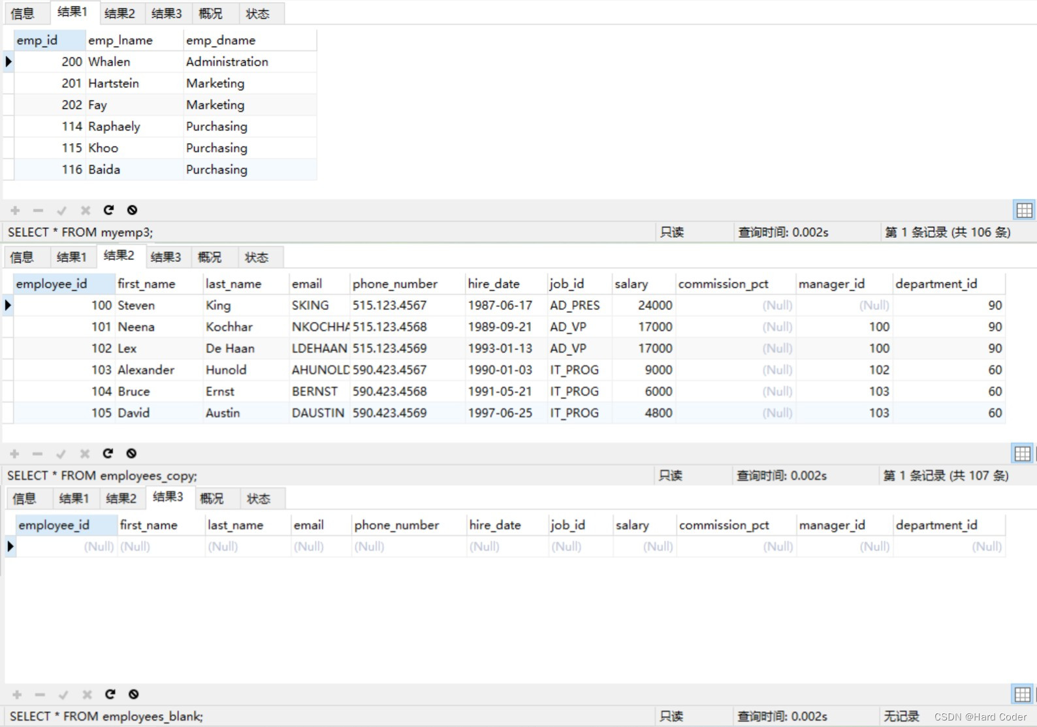Click '第 1 条记录 (共 106 条)' status text

(948, 233)
